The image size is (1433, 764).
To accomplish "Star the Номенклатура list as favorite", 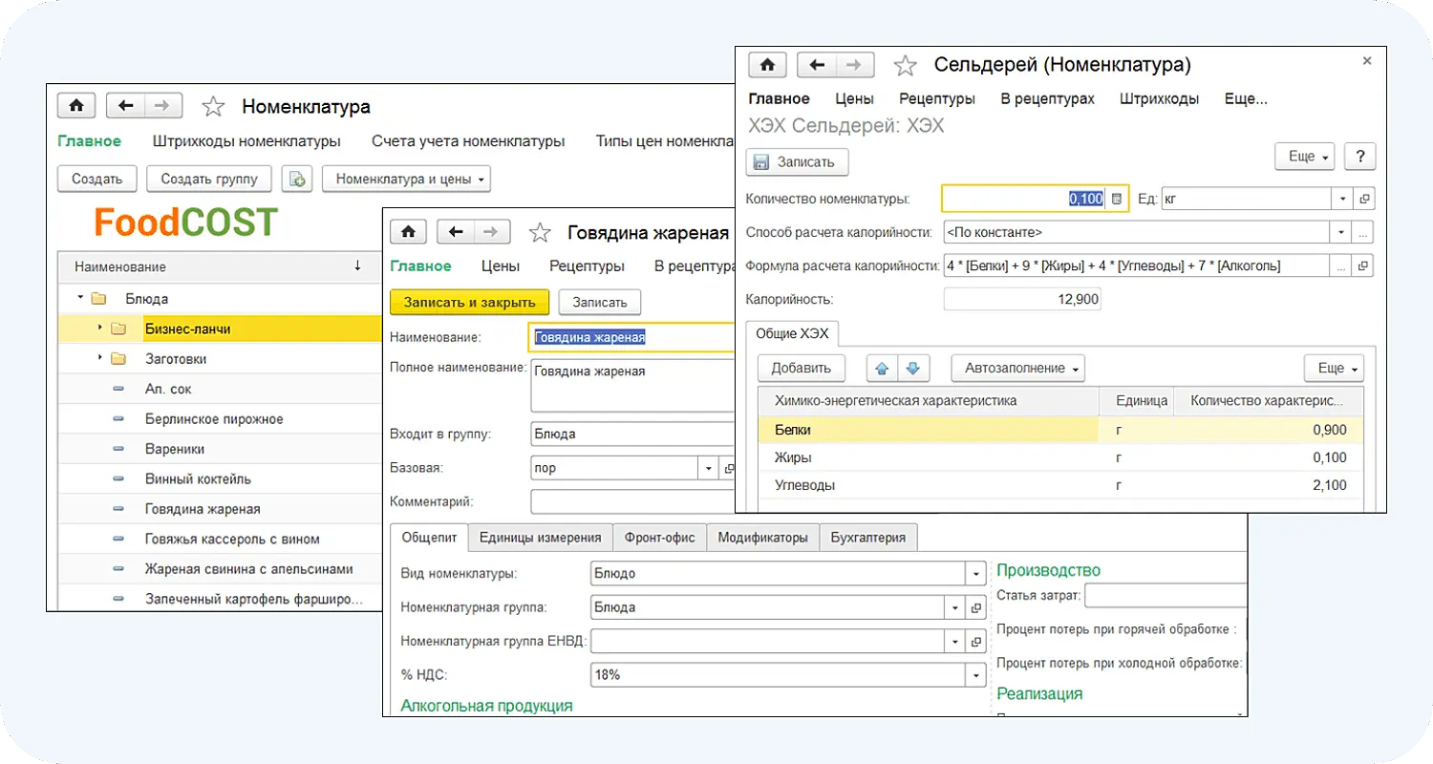I will click(x=213, y=106).
